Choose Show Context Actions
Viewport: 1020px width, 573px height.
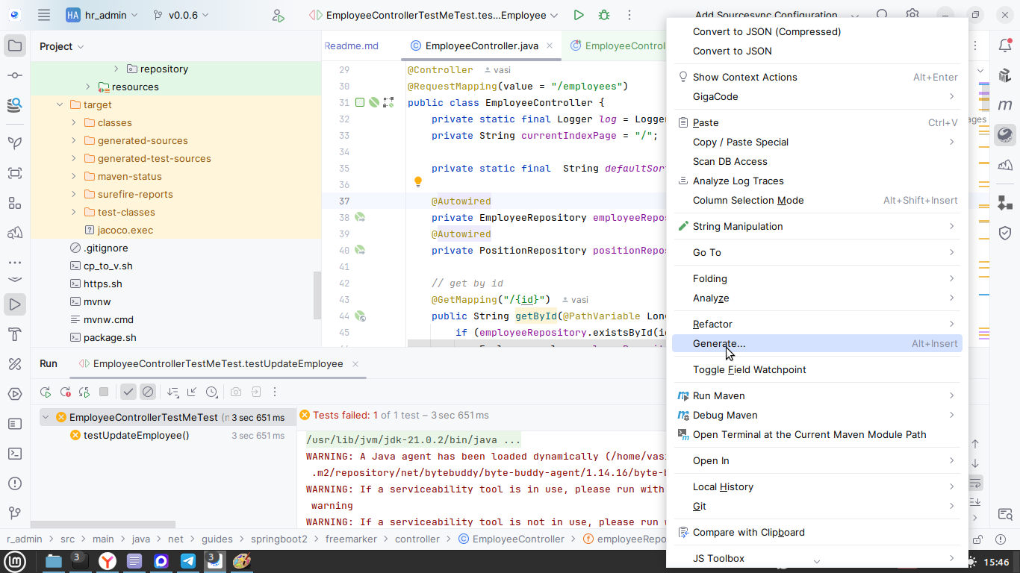pyautogui.click(x=817, y=77)
